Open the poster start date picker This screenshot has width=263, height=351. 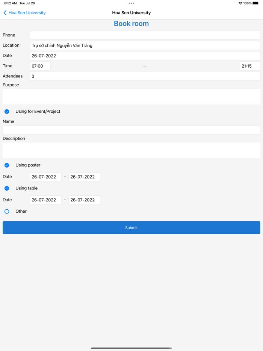point(45,177)
